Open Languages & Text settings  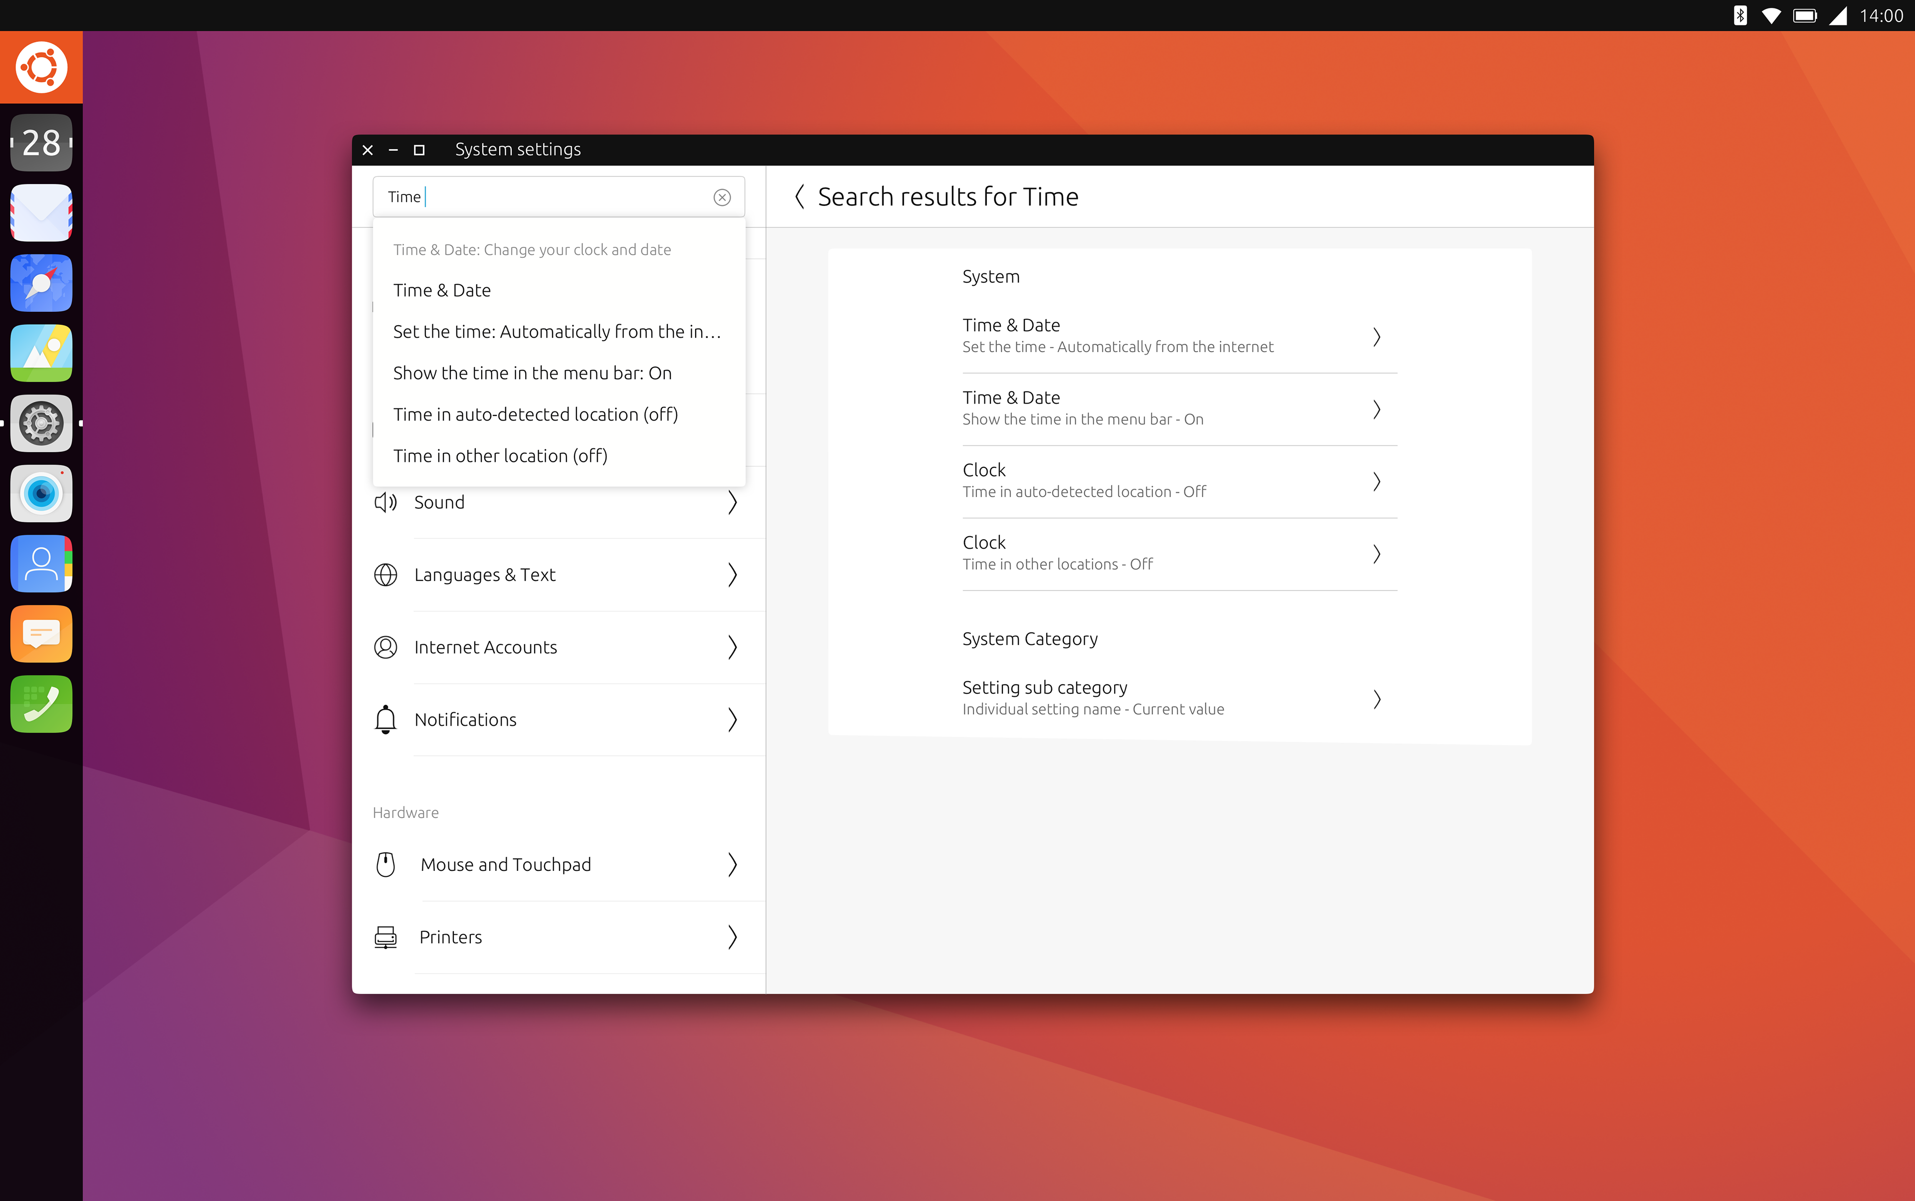tap(559, 574)
